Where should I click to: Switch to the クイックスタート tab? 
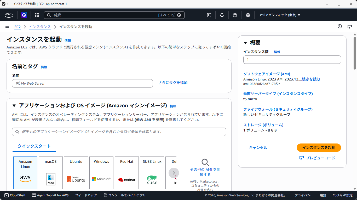point(34,146)
